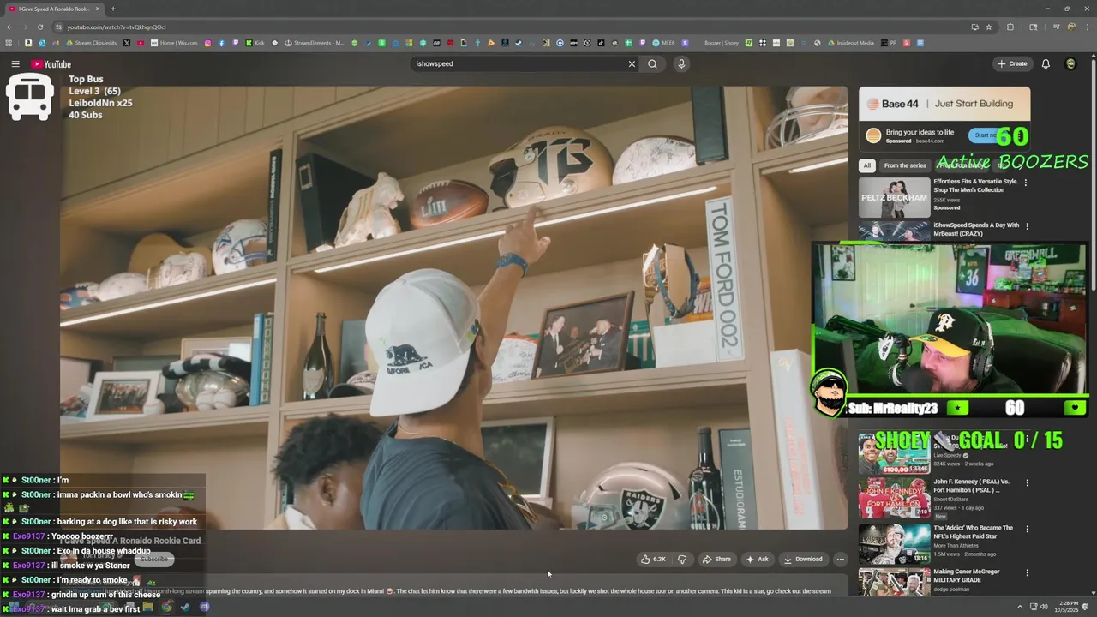
Task: Start voice search with the microphone
Action: click(x=681, y=63)
